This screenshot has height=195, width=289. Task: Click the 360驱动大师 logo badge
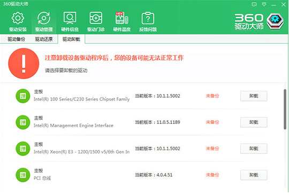coord(275,21)
